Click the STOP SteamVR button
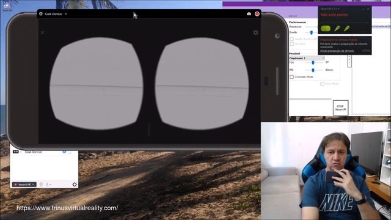Image resolution: width=391 pixels, height=220 pixels. [x=340, y=108]
